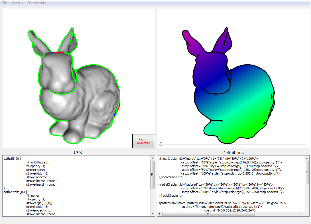The height and width of the screenshot is (224, 311).
Task: Click the 'path.fill_00 {' line in CSS
Action: [x=12, y=159]
